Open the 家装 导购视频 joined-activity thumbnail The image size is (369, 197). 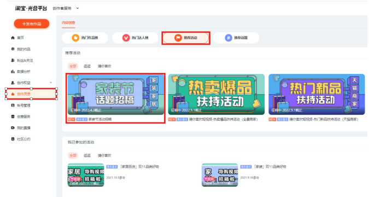(x=220, y=175)
